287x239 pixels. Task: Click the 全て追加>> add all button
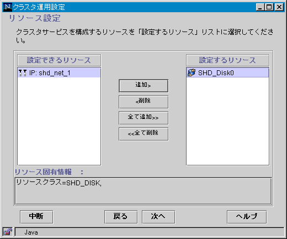point(143,118)
